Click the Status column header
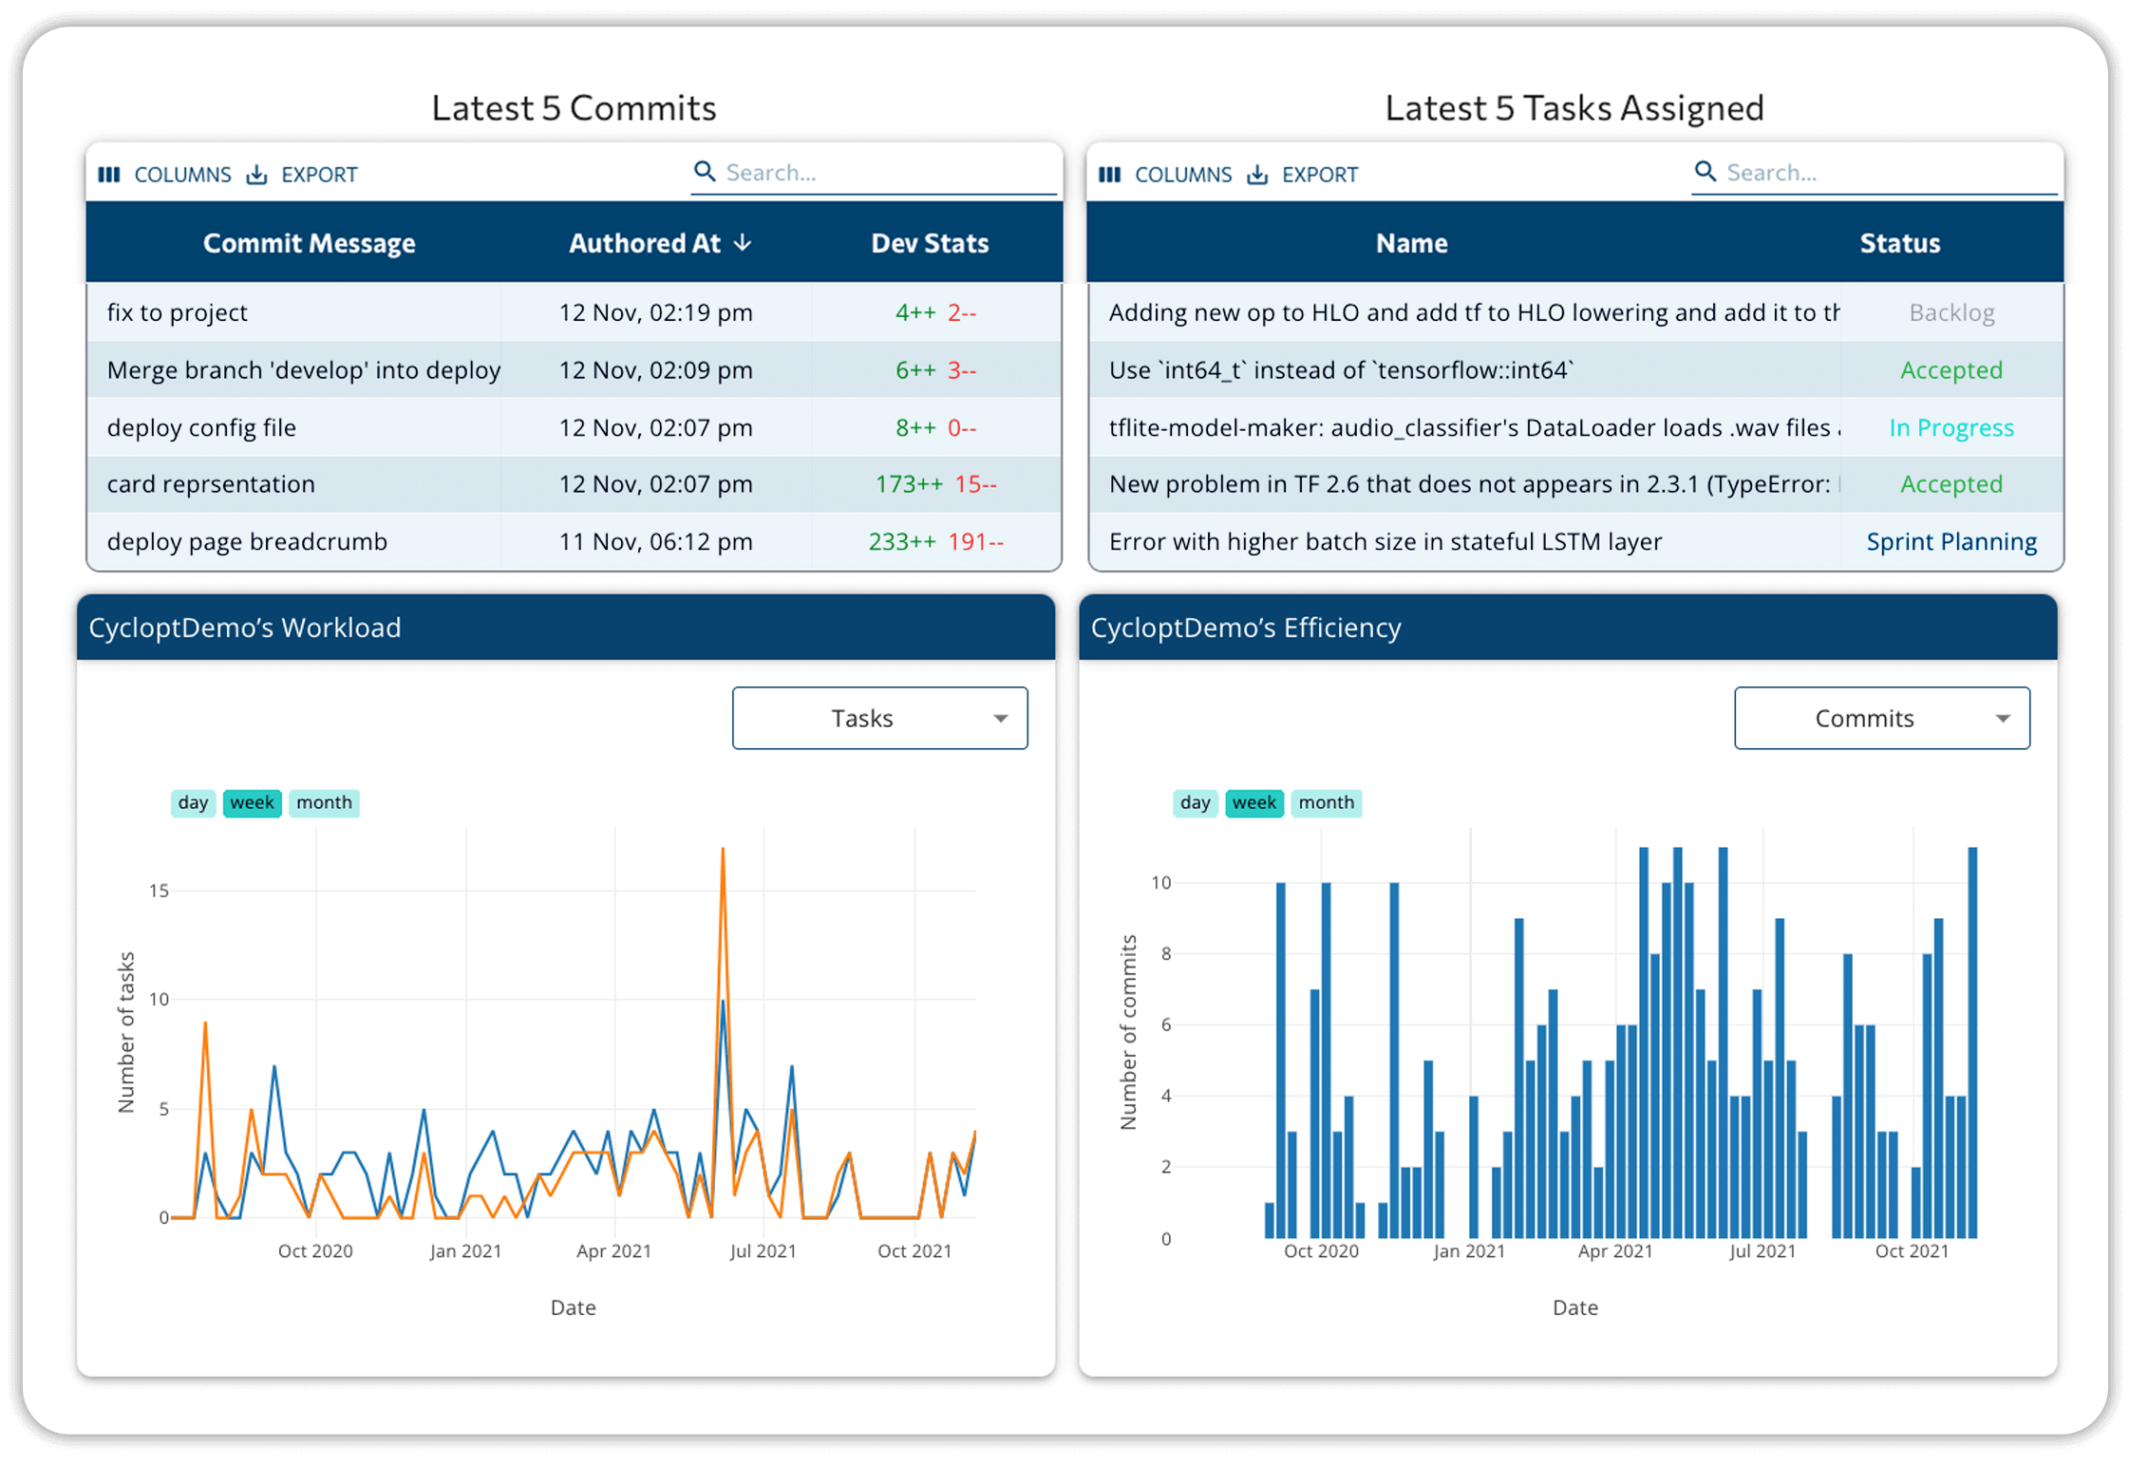2130x1465 pixels. click(x=1899, y=243)
